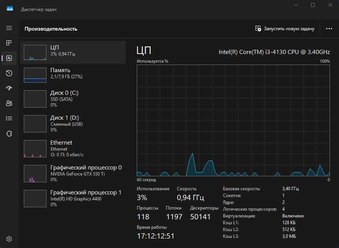Click the base speed 3,40 ГГц value
This screenshot has width=339, height=248.
click(290, 189)
